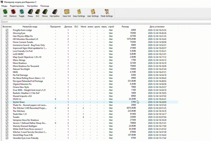Viewport: 211px width, 141px height.
Task: Select More Shadows for Toussaint
Action: click(x=26, y=66)
